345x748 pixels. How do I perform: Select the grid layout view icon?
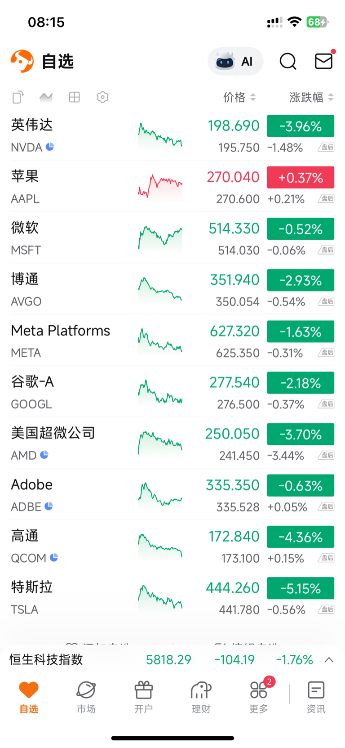click(74, 97)
